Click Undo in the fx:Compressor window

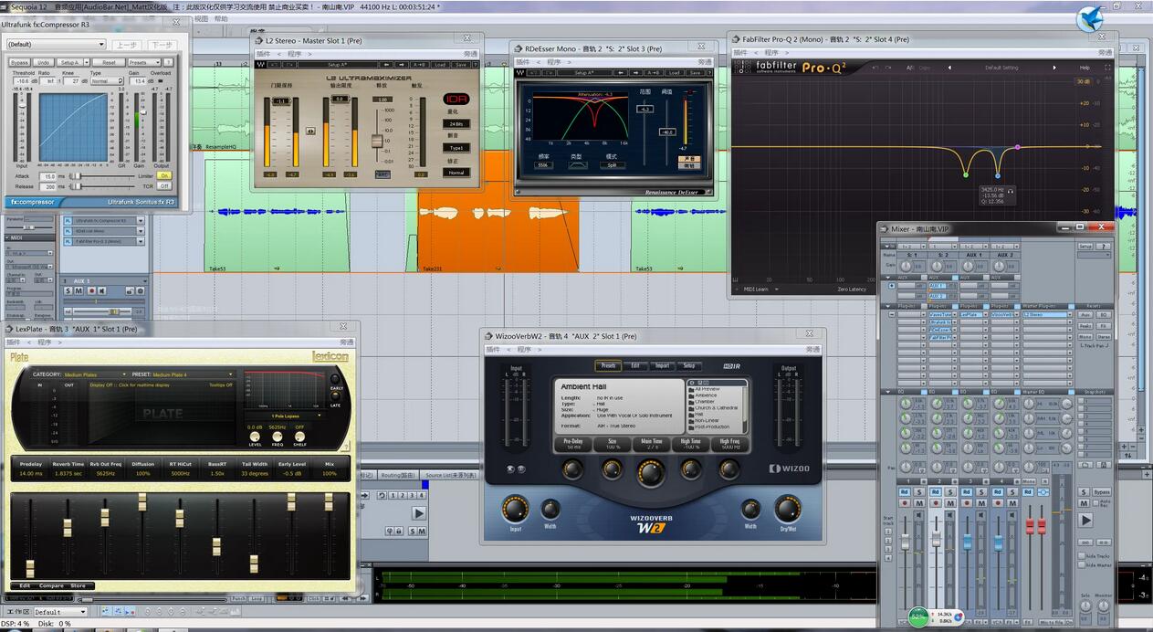[x=43, y=62]
